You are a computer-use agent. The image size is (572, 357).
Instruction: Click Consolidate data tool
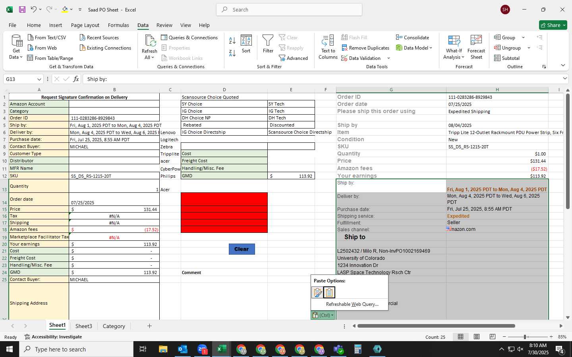tap(412, 37)
